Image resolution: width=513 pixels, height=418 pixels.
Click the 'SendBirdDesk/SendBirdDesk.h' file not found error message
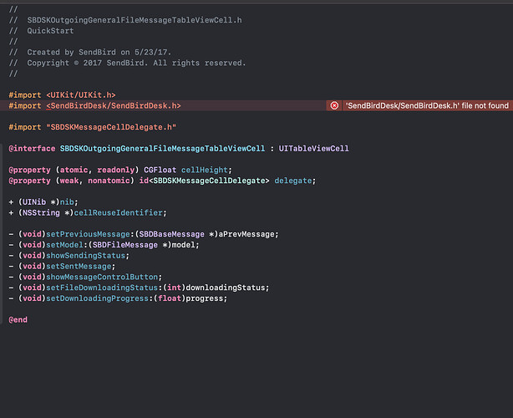pos(427,105)
